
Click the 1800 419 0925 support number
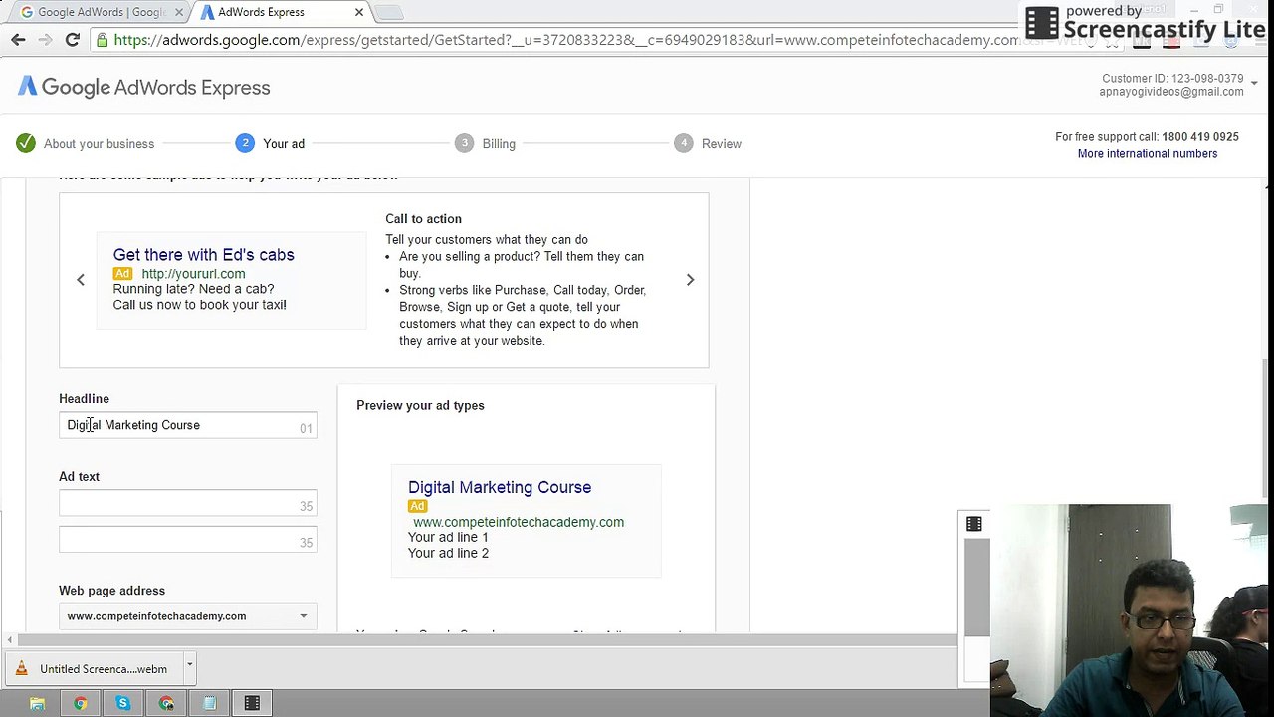coord(1200,137)
